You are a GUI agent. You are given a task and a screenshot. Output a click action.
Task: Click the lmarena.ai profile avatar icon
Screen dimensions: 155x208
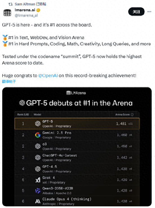7,13
